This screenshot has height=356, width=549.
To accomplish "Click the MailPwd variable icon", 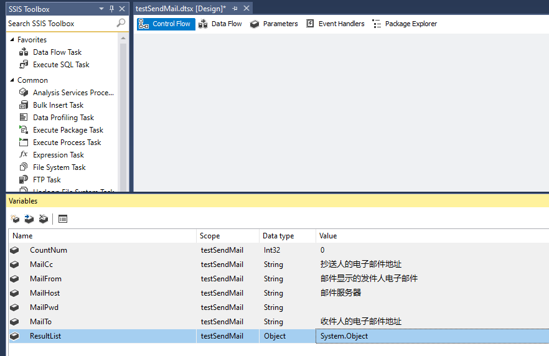I will pyautogui.click(x=14, y=307).
